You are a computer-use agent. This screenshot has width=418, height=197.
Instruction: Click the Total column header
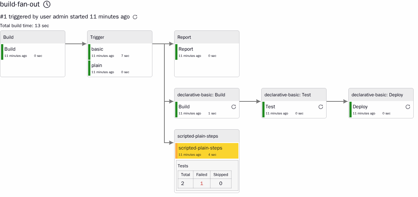[185, 175]
